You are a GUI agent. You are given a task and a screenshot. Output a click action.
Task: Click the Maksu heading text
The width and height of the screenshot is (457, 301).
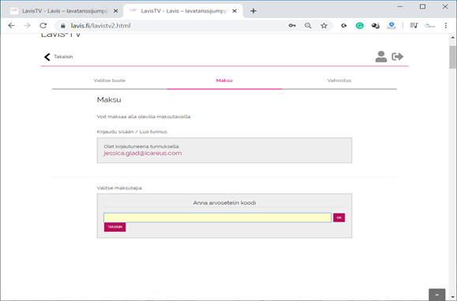[109, 100]
